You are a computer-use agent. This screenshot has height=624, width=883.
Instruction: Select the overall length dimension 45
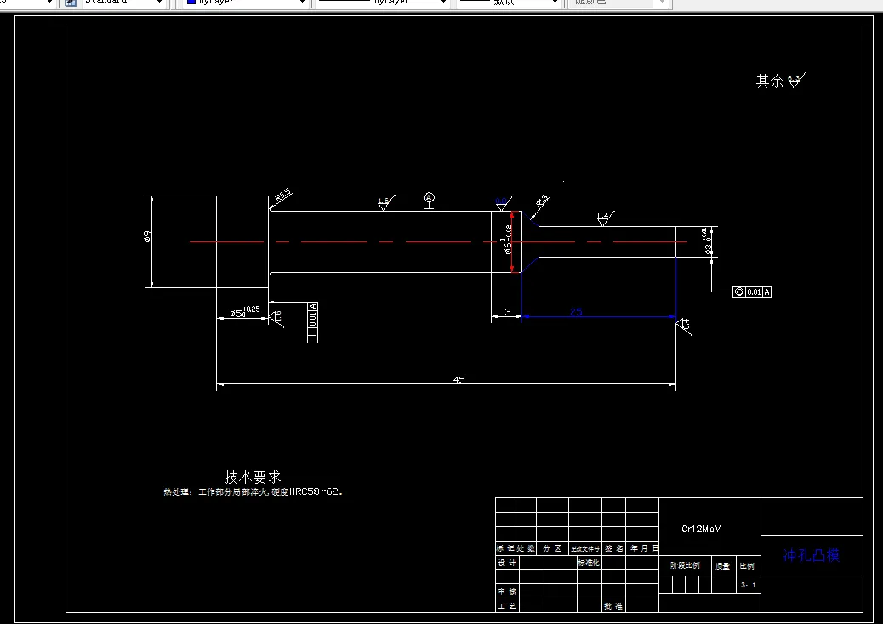point(459,380)
